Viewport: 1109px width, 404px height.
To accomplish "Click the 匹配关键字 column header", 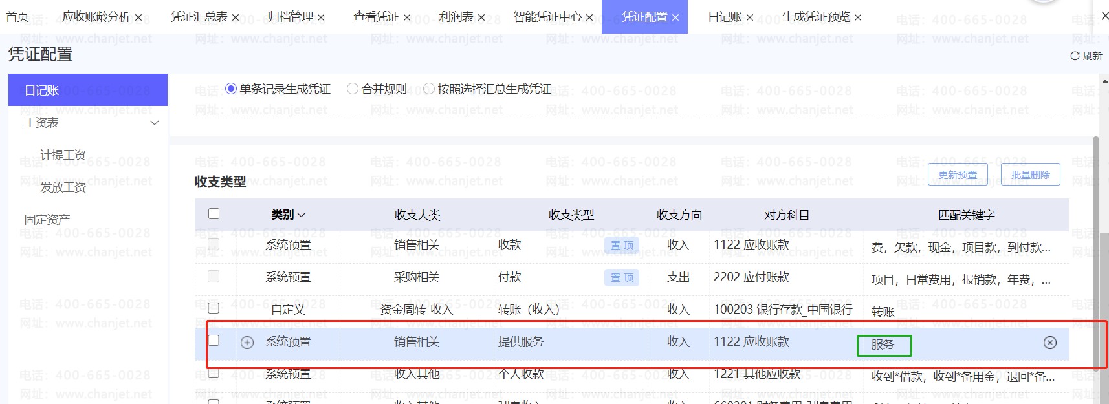I will (967, 215).
